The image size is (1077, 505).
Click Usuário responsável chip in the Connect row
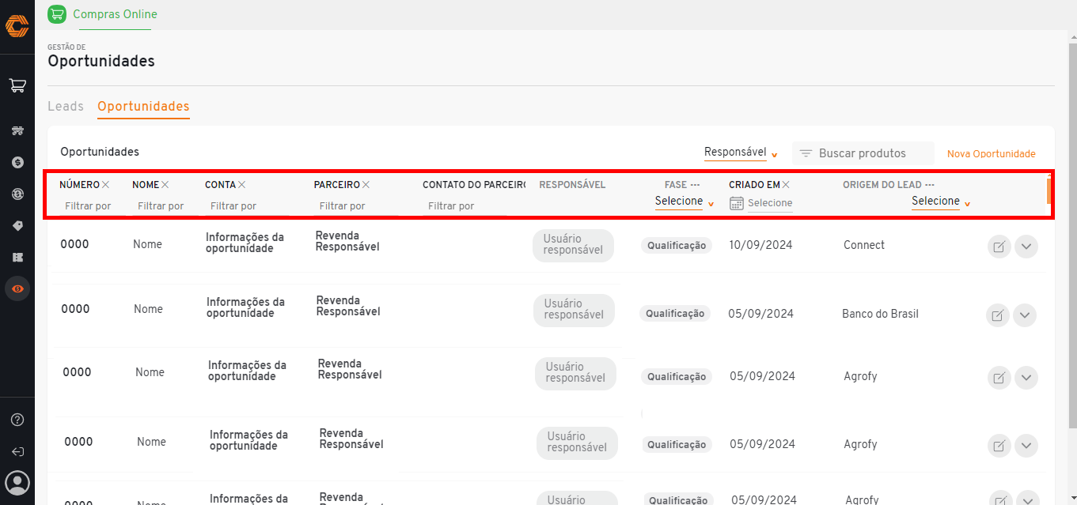(x=574, y=244)
